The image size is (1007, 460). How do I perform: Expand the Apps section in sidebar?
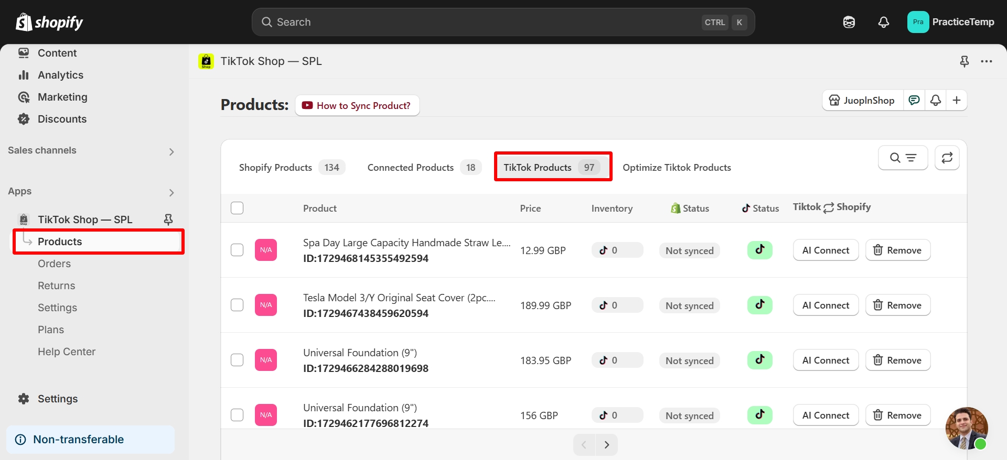[171, 192]
